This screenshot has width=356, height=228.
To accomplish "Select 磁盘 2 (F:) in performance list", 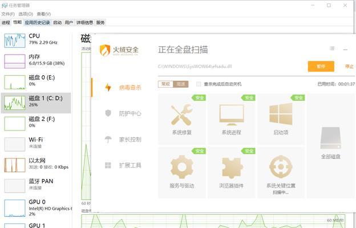I will (36, 124).
